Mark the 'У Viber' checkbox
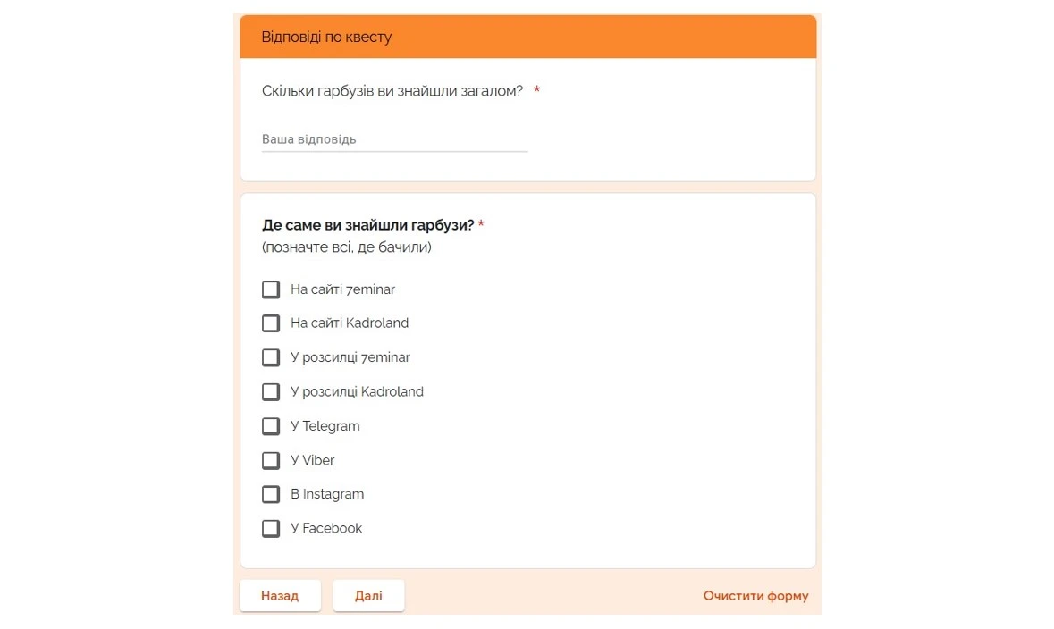The height and width of the screenshot is (629, 1054). click(271, 460)
